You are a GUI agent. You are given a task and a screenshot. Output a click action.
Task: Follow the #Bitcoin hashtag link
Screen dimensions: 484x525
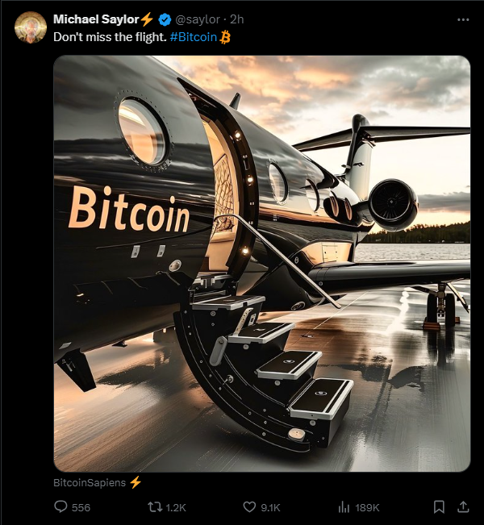point(193,37)
